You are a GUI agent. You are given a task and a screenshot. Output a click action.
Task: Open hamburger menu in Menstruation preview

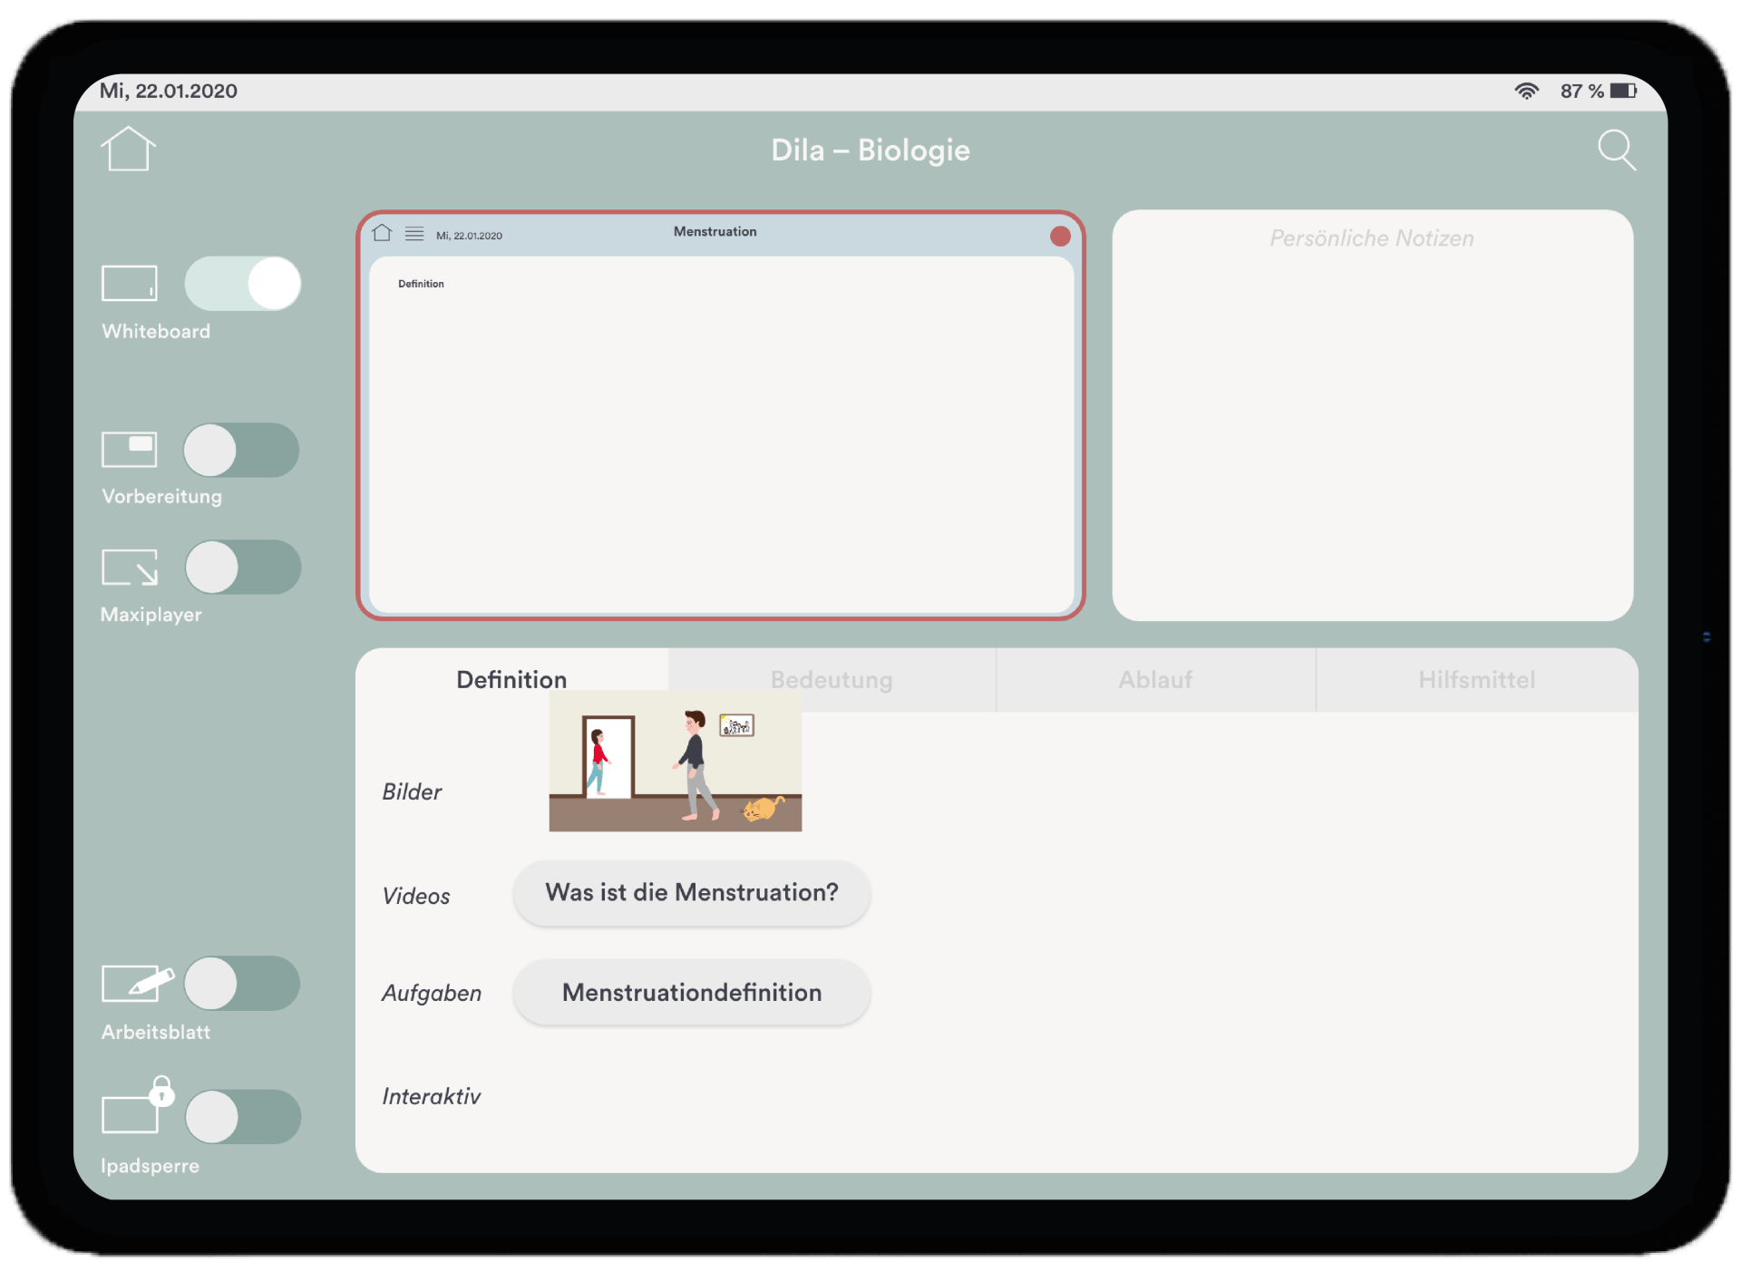(414, 234)
